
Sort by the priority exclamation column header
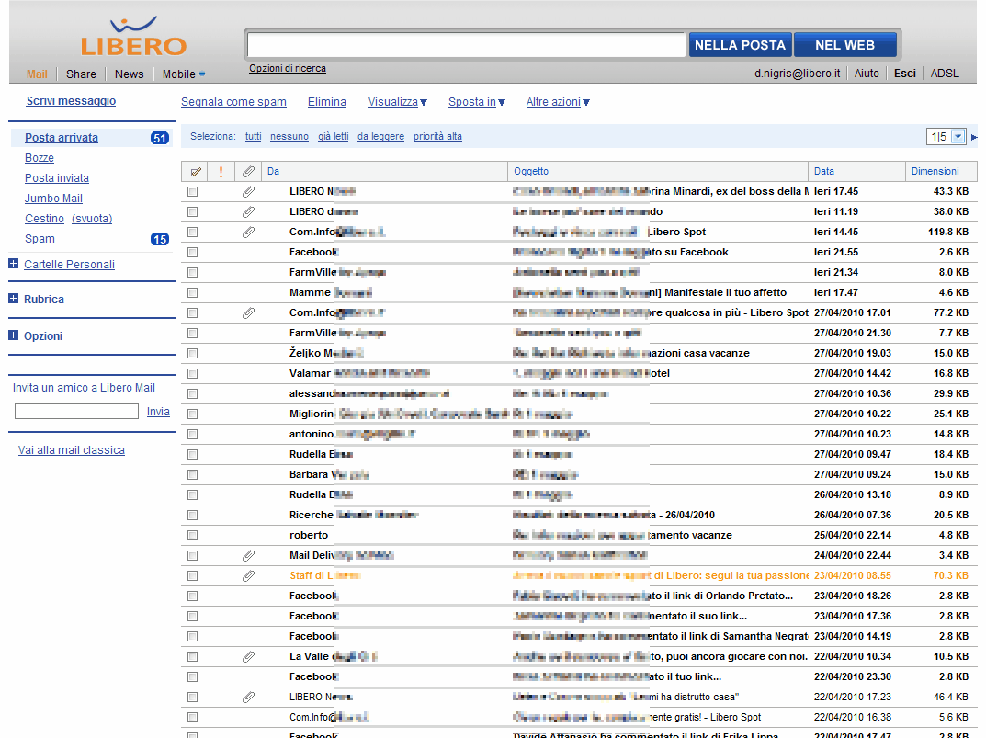[x=221, y=172]
